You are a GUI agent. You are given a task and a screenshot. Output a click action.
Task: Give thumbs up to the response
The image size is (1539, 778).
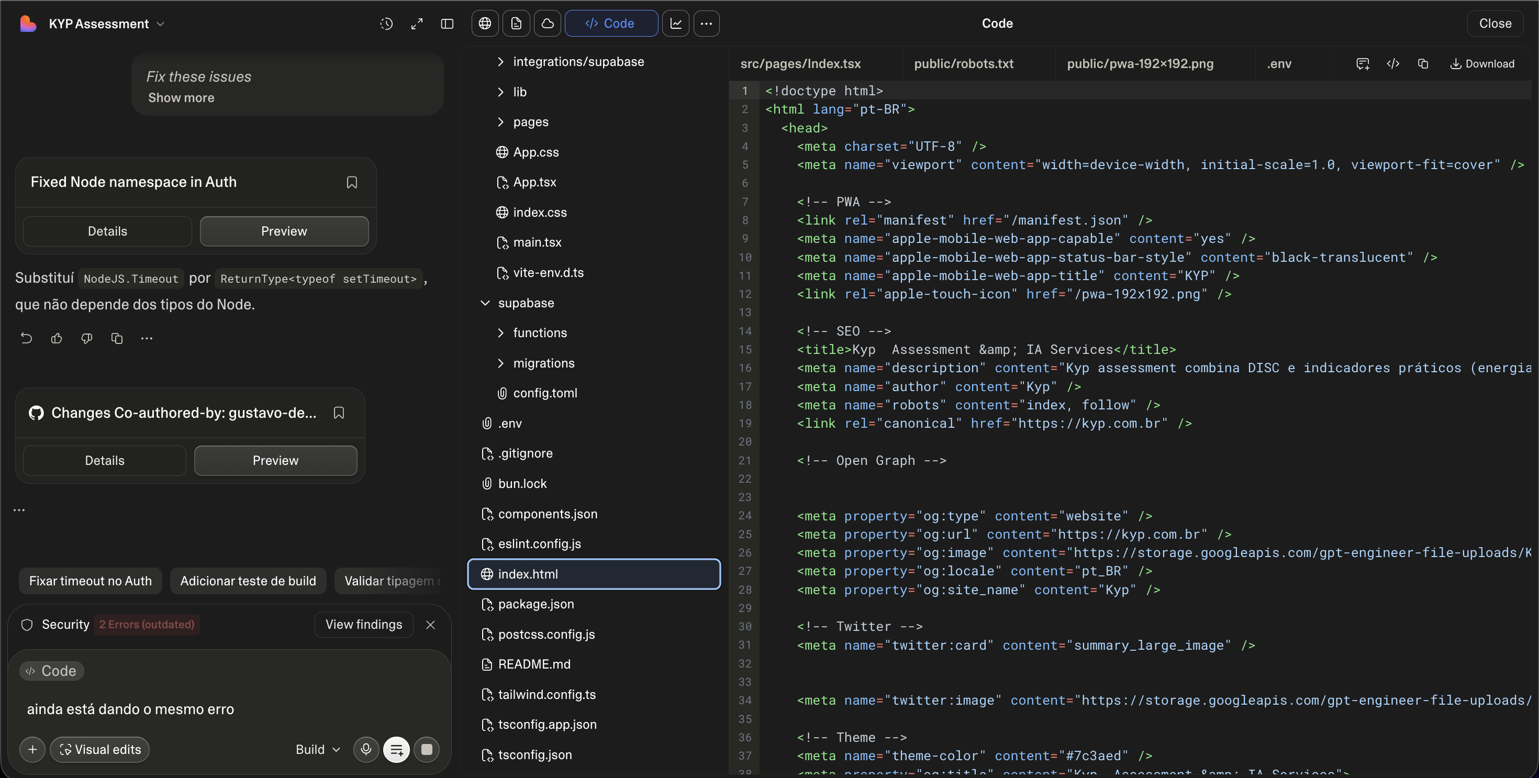click(x=57, y=338)
